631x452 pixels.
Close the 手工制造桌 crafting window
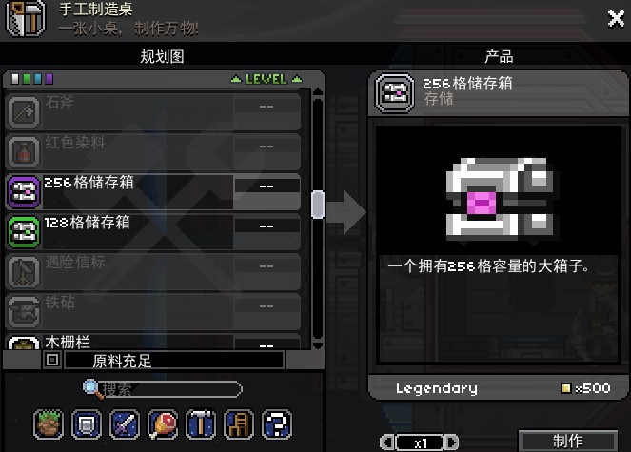tap(616, 18)
